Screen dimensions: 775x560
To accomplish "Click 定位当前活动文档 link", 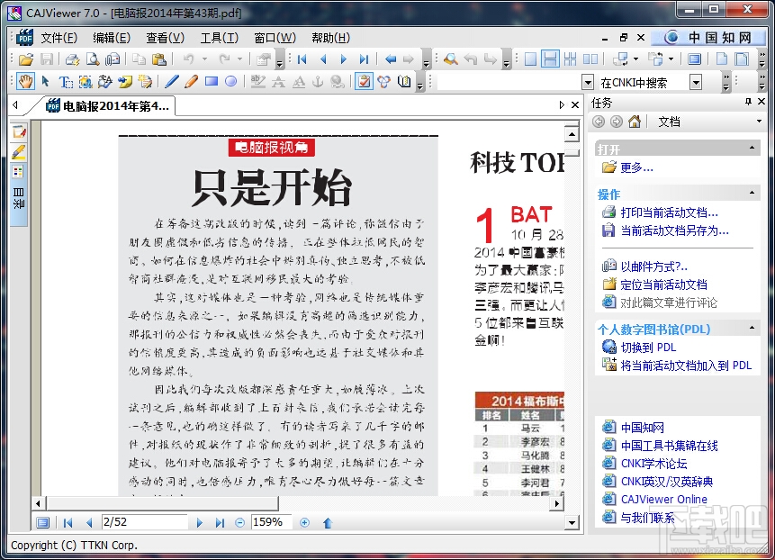I will point(663,285).
